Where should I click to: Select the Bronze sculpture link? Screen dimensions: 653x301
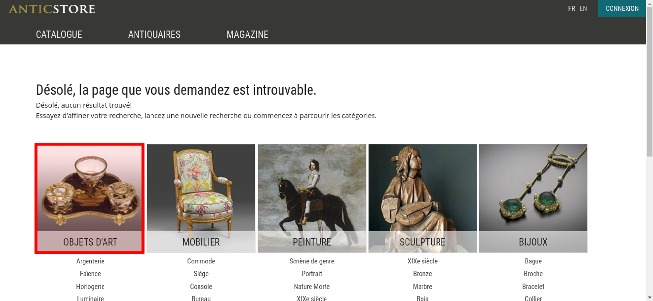422,274
